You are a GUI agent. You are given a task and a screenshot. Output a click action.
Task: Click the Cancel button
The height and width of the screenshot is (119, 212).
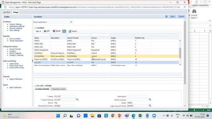(181, 17)
